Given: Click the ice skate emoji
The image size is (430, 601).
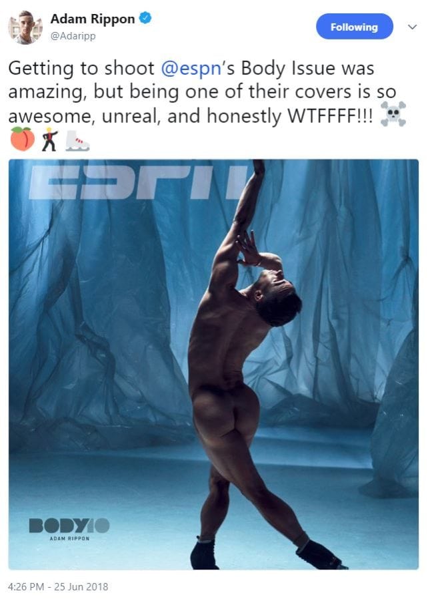Looking at the screenshot, I should [77, 141].
